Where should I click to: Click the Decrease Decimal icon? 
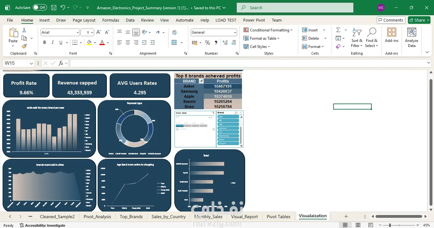(x=234, y=43)
